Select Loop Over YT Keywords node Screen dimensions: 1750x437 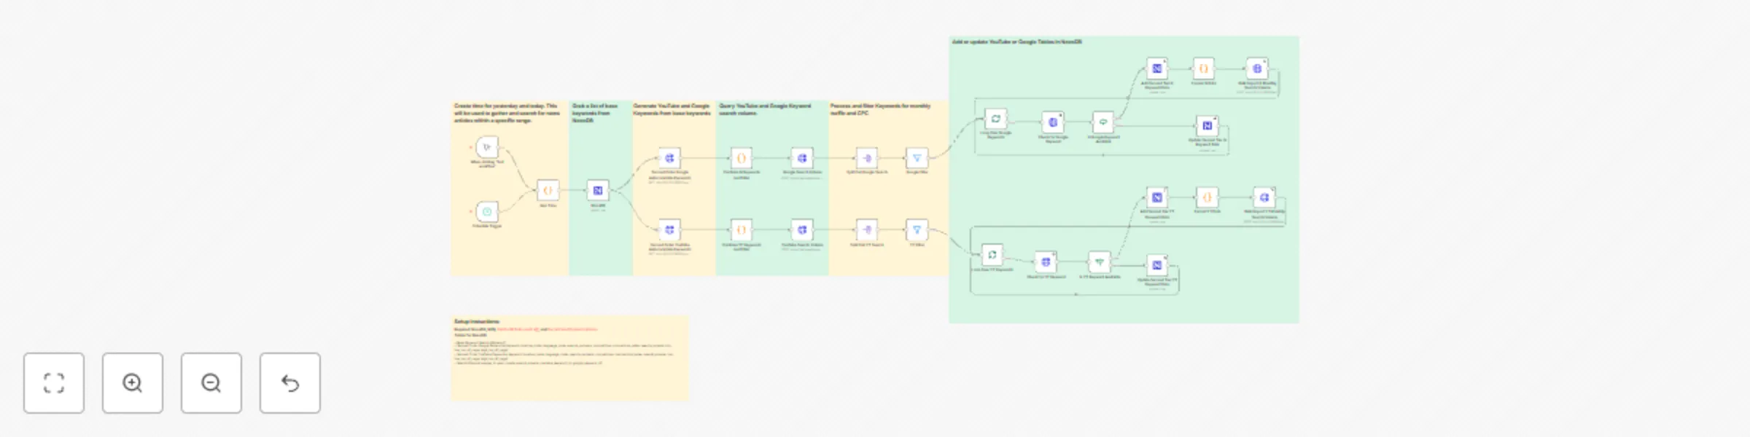[992, 255]
